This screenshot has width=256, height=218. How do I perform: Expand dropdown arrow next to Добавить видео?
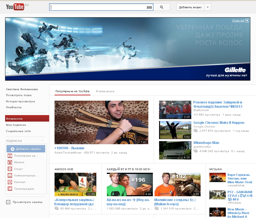coord(208,7)
